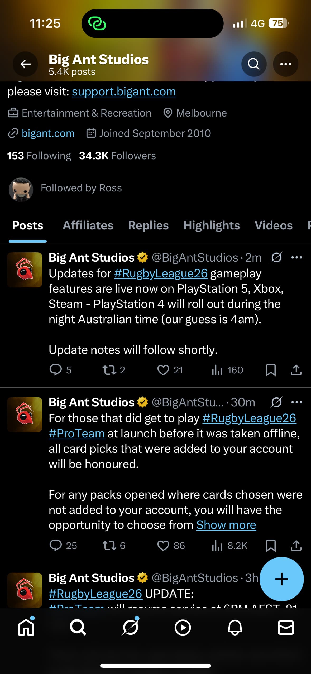The image size is (311, 674).
Task: Open support.bigant.com link
Action: (124, 92)
